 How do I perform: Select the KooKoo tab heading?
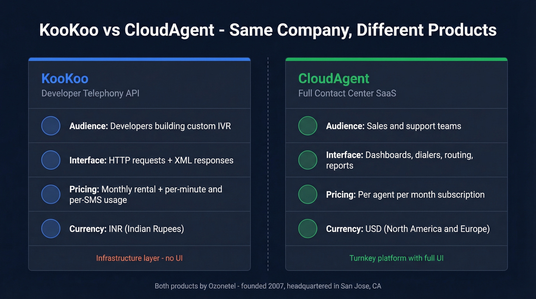64,78
